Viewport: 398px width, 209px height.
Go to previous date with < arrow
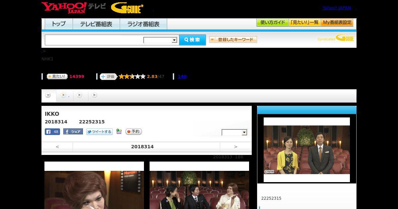pos(57,147)
